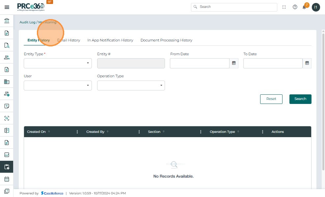Viewport: 325px width, 197px height.
Task: Open the audit log clipboard-clock sidebar icon
Action: [x=7, y=167]
